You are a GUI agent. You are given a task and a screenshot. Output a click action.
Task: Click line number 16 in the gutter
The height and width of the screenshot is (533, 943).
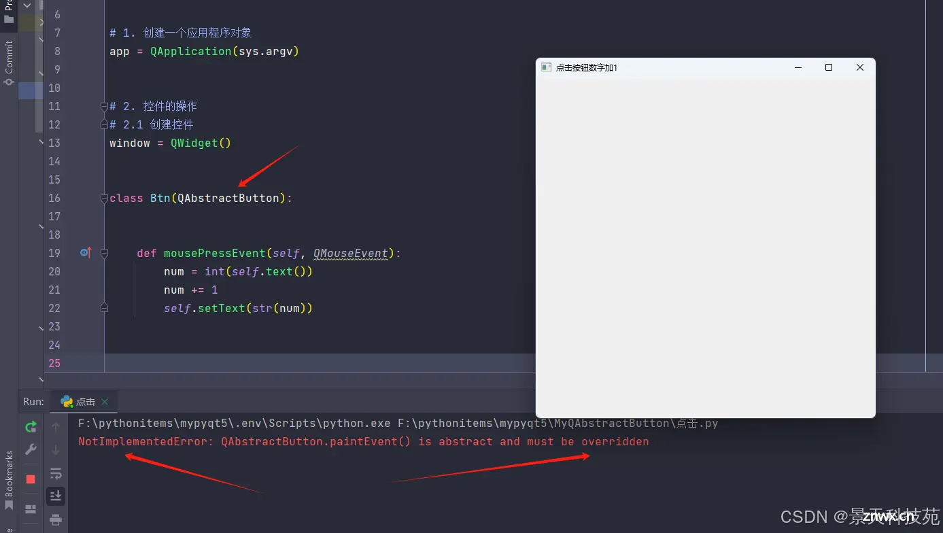(54, 198)
